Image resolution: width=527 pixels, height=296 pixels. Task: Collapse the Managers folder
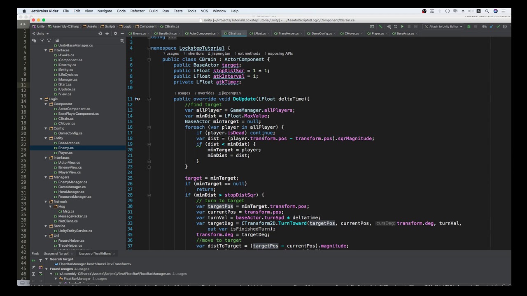pos(46,177)
